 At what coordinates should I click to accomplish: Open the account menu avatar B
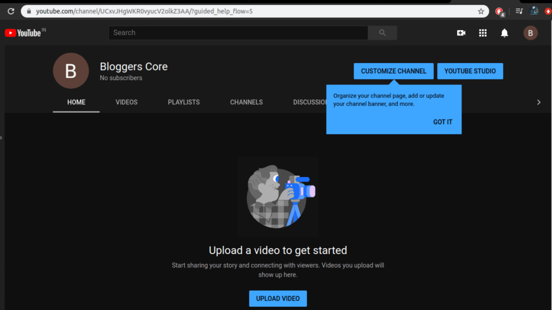[x=530, y=33]
